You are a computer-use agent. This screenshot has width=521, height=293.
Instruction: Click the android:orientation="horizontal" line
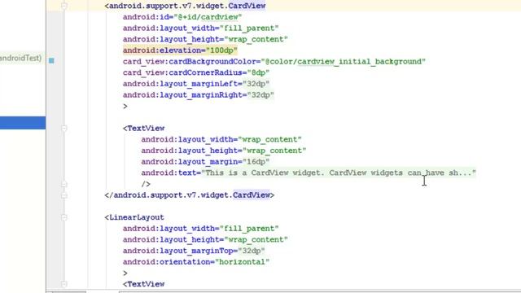click(x=196, y=262)
